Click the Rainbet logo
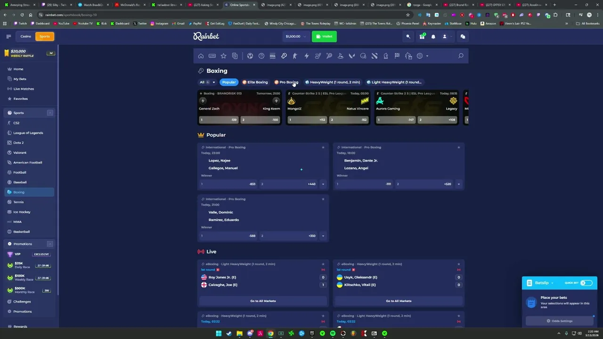This screenshot has height=339, width=603. tap(206, 36)
